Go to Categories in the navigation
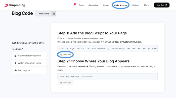The image size is (176, 98). [93, 5]
